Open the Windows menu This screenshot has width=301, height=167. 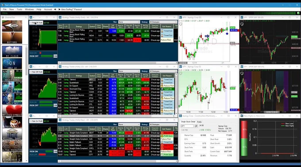(29, 9)
